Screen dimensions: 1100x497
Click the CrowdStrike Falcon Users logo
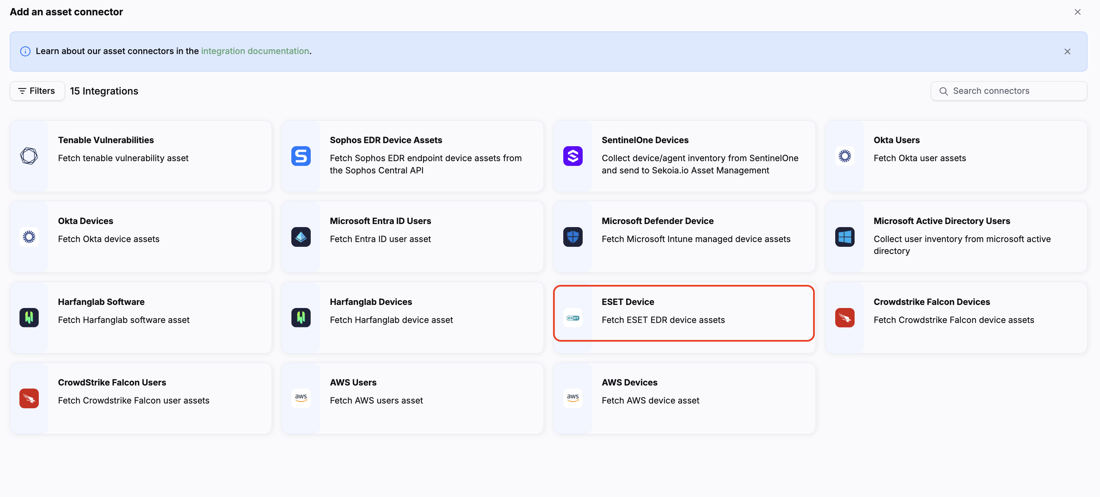coord(29,398)
